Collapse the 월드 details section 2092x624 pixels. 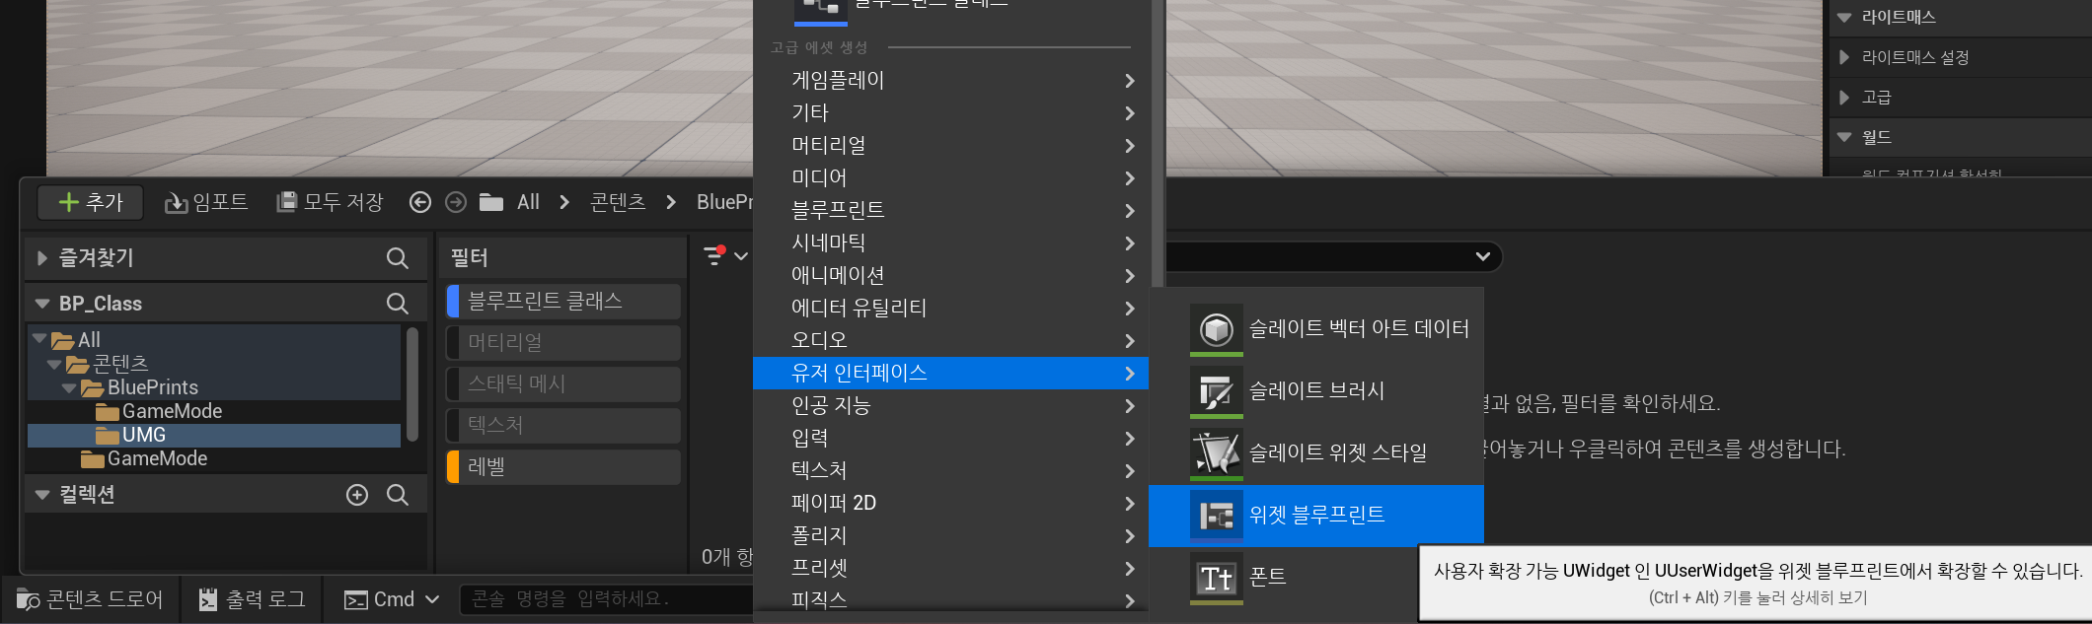[x=1844, y=138]
